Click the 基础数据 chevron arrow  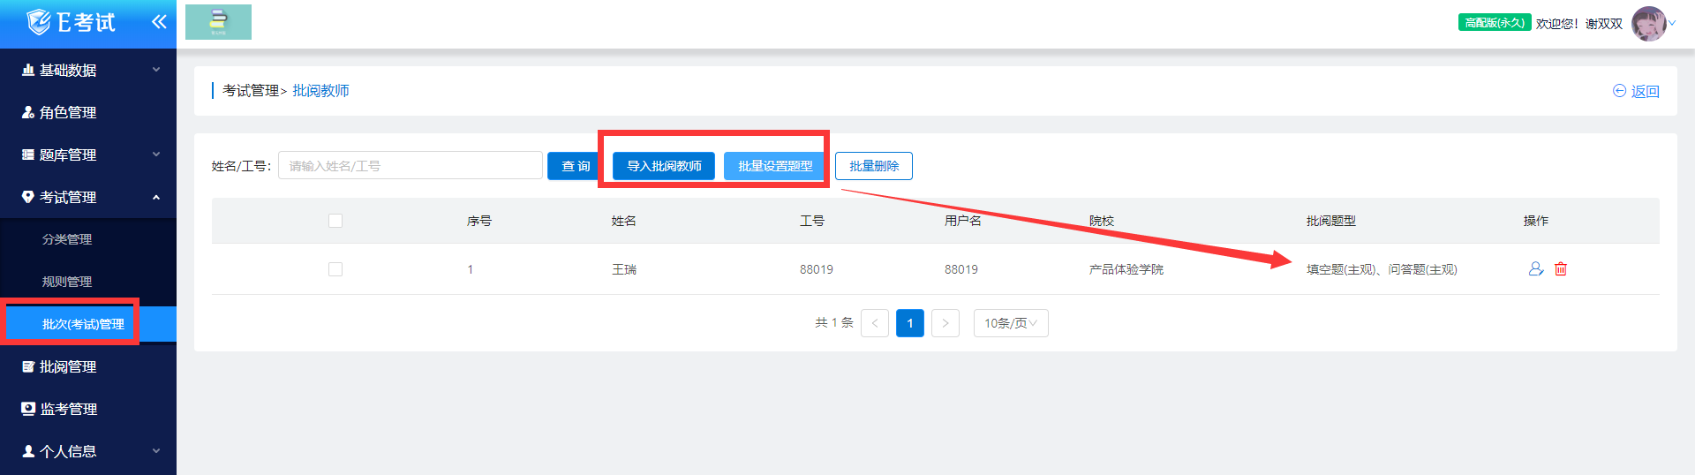click(156, 70)
